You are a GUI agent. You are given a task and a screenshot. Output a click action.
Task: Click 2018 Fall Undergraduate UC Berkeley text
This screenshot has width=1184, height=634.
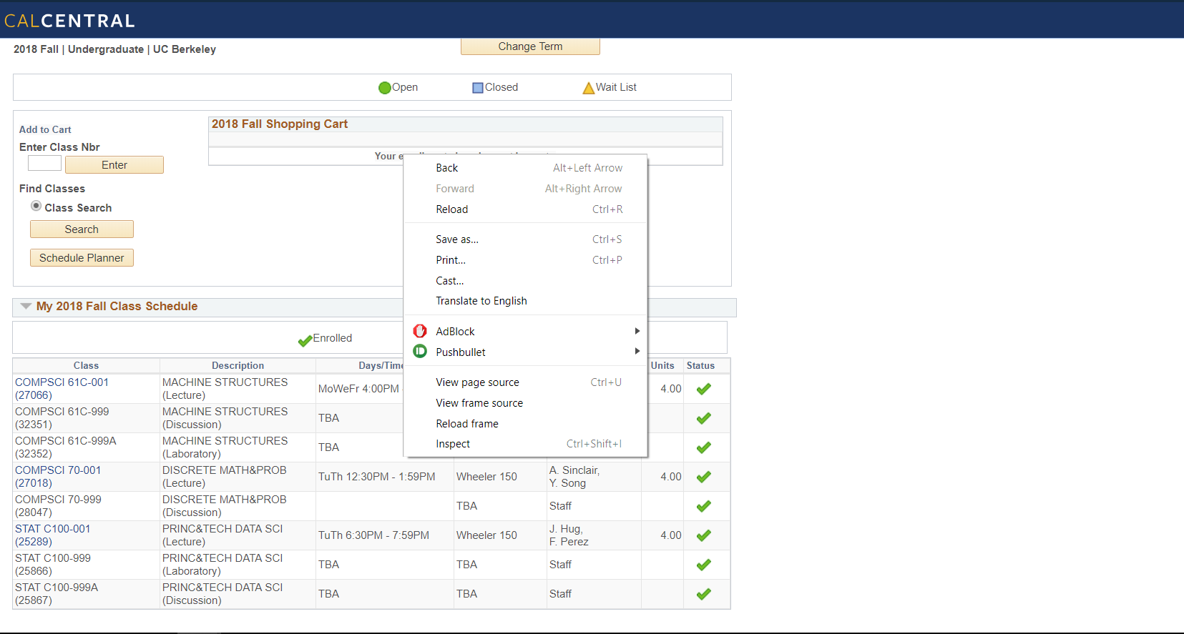114,49
